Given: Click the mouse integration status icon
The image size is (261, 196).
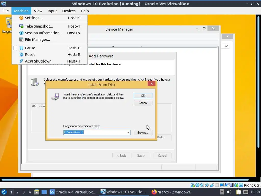Looking at the screenshot, I should pos(236,185).
